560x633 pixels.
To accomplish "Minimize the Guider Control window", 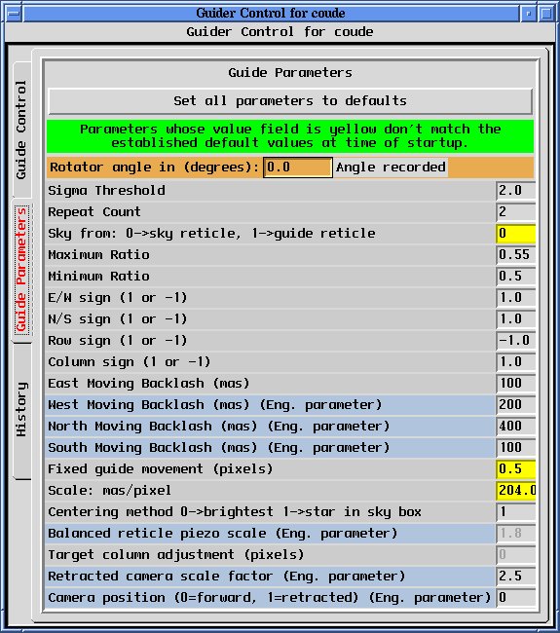I will [x=529, y=14].
